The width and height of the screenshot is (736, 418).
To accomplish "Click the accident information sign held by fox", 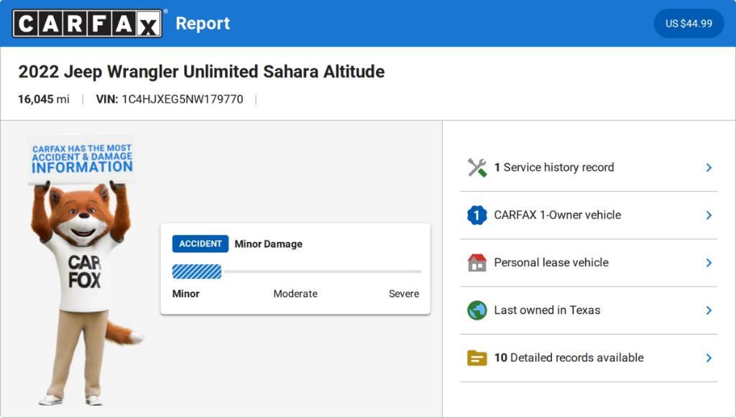I will [82, 159].
